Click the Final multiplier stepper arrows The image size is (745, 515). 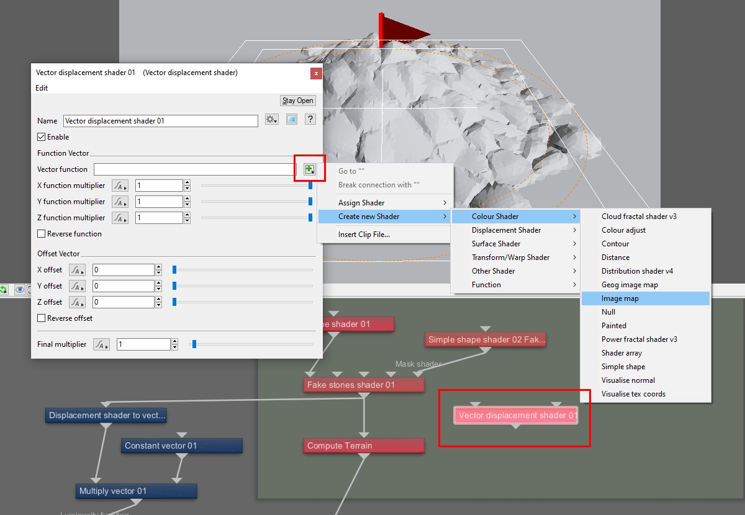click(x=174, y=344)
